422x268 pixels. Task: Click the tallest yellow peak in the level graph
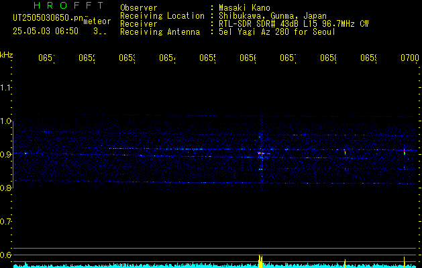260,261
